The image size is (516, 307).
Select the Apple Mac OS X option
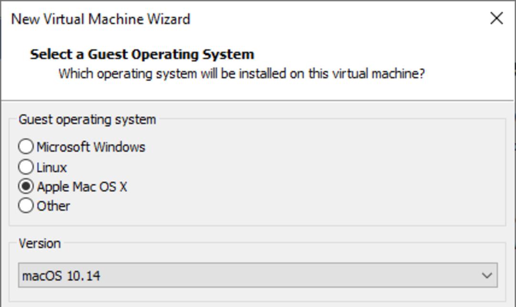[26, 186]
